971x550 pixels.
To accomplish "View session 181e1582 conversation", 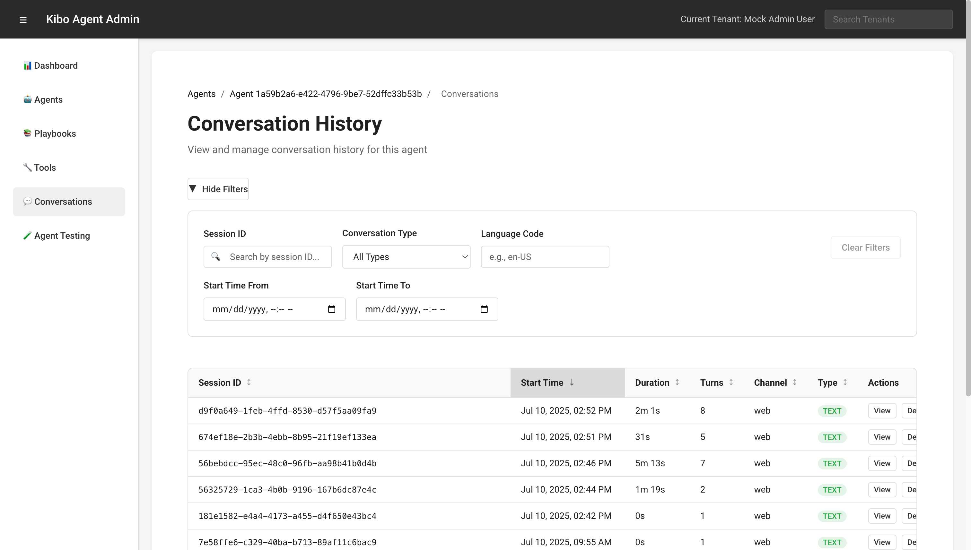I will coord(882,516).
